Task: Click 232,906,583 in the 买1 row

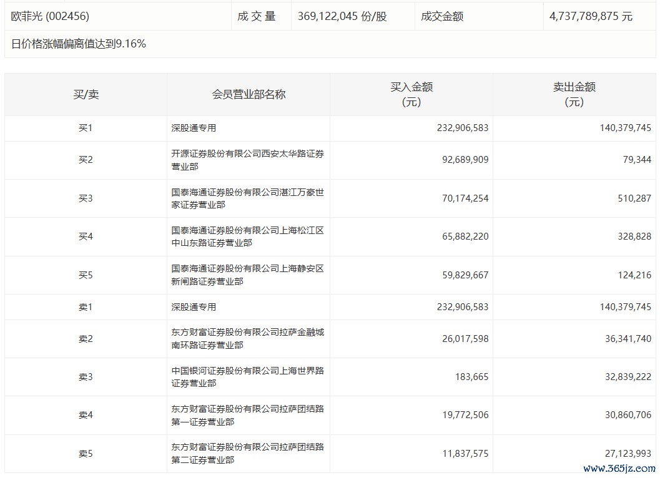Action: tap(463, 128)
